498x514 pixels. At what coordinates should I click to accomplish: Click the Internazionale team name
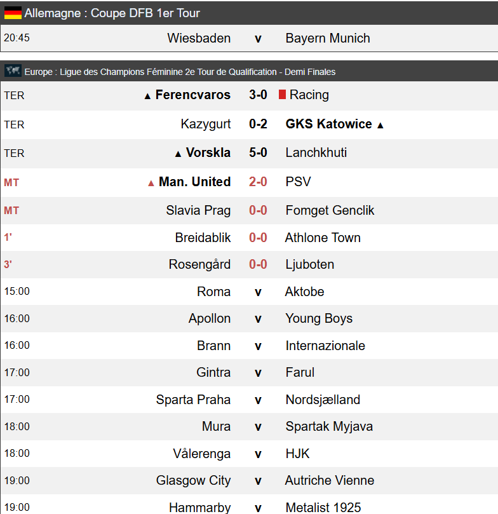point(325,346)
